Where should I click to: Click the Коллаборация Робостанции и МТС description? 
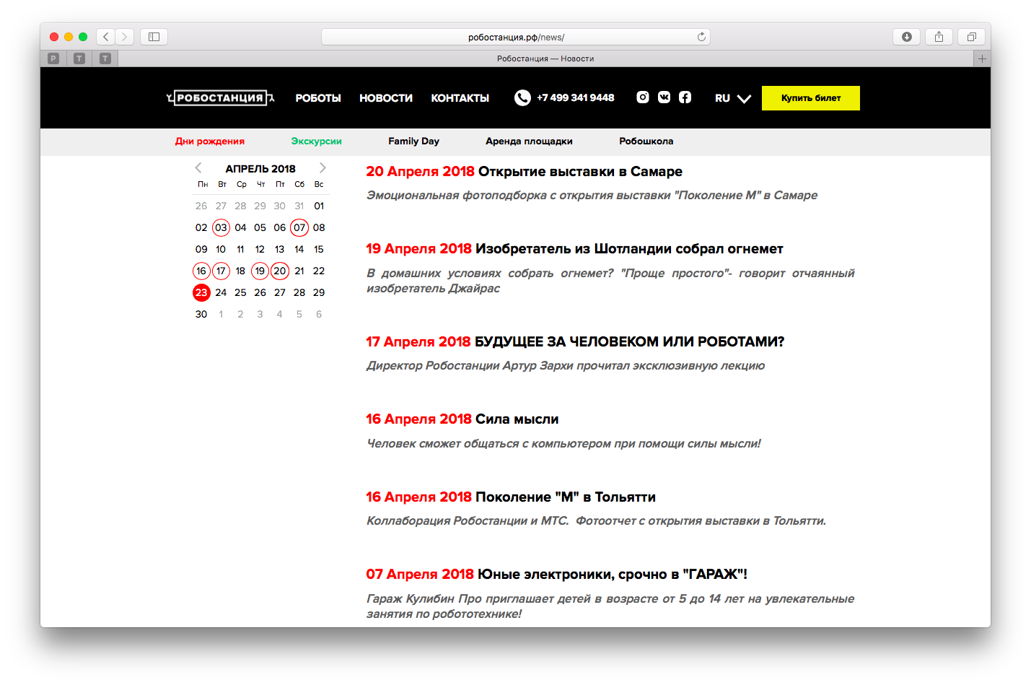[x=596, y=521]
